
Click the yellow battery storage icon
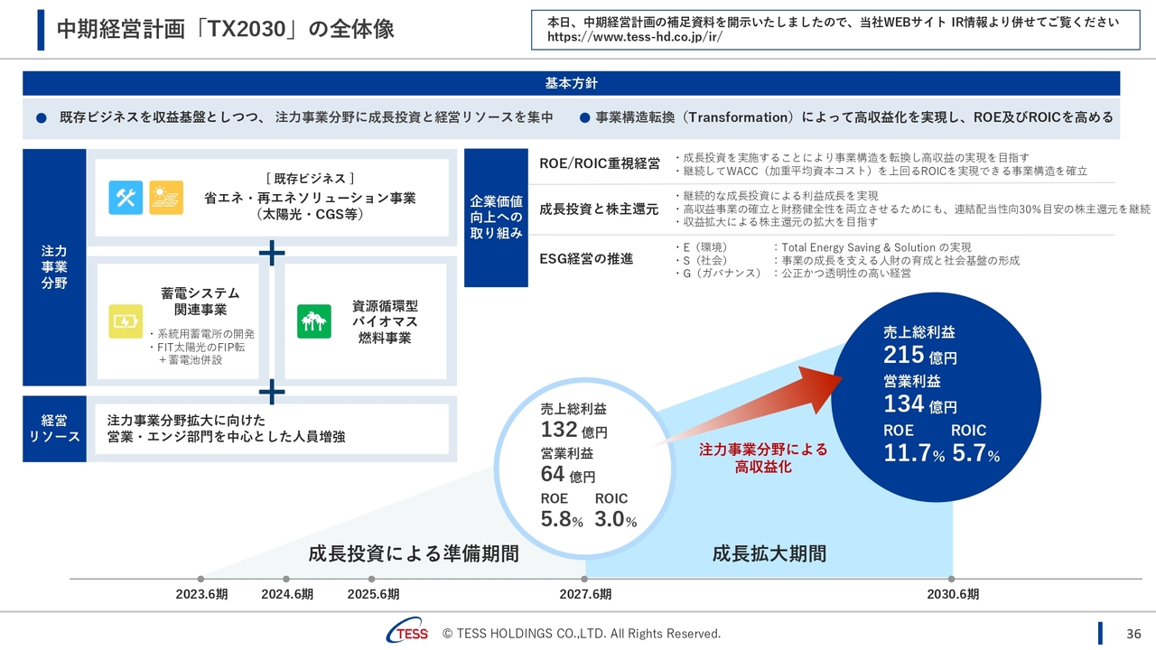(x=126, y=321)
